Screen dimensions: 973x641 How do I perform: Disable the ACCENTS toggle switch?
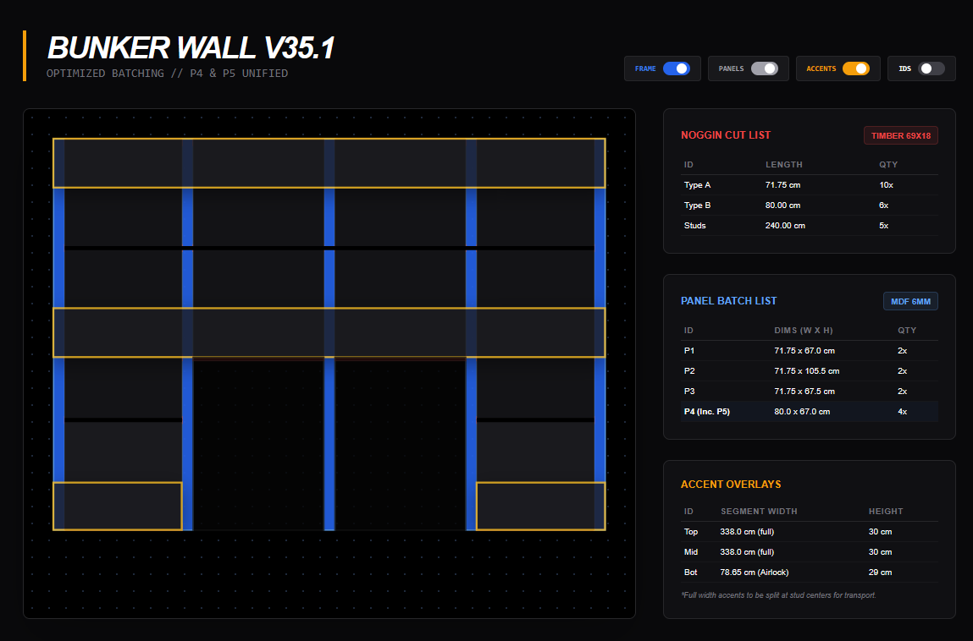855,68
